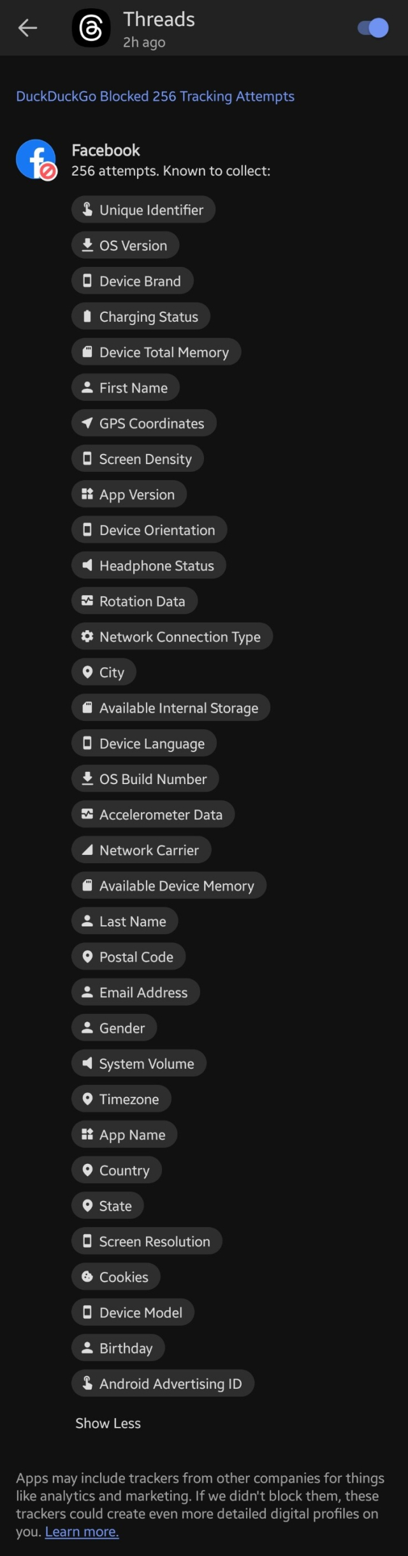Tap the Accelerometer Data chip

point(153,814)
